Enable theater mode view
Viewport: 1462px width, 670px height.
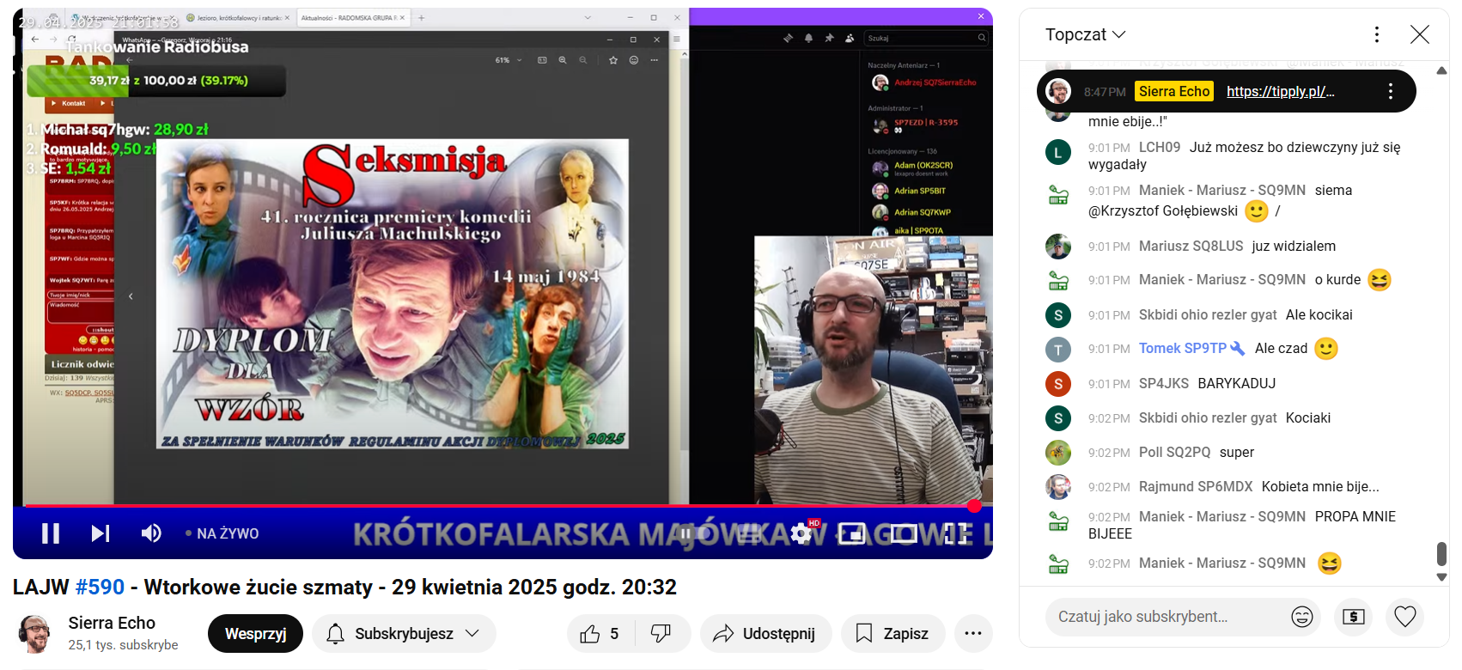(x=904, y=533)
